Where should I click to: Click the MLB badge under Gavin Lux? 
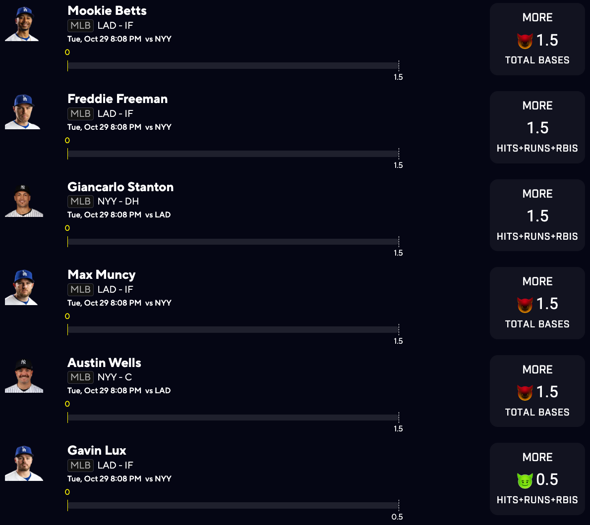point(80,465)
